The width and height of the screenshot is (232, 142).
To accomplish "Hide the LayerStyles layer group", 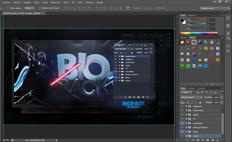I will click(182, 123).
